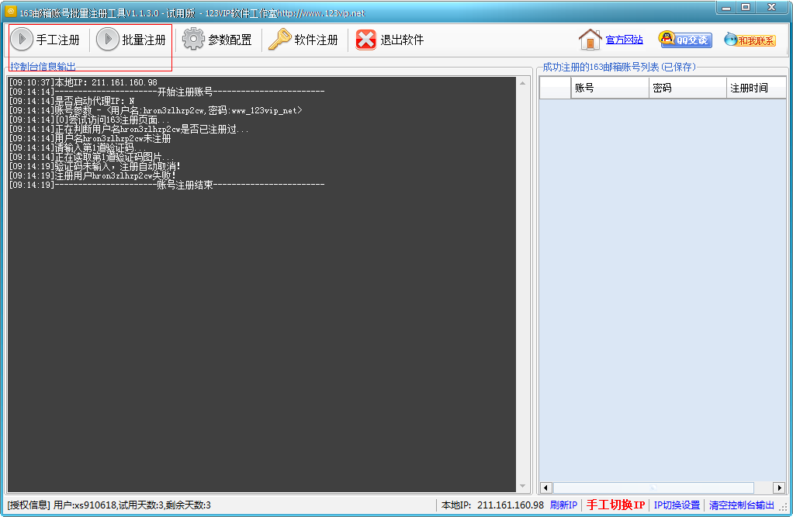Click 手工切换IP to switch IP manually
The image size is (793, 517).
[x=615, y=505]
